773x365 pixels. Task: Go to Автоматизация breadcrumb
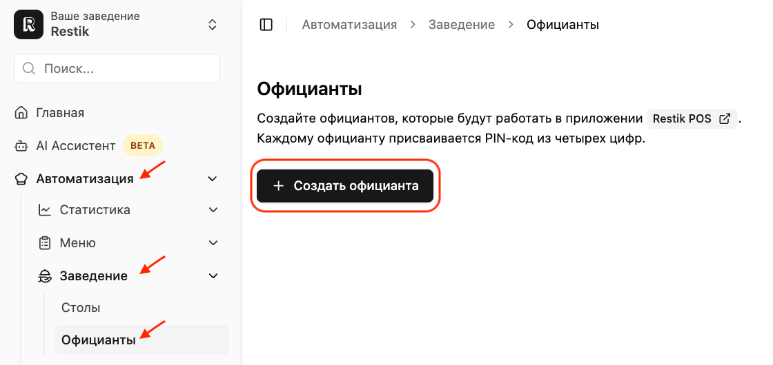349,25
